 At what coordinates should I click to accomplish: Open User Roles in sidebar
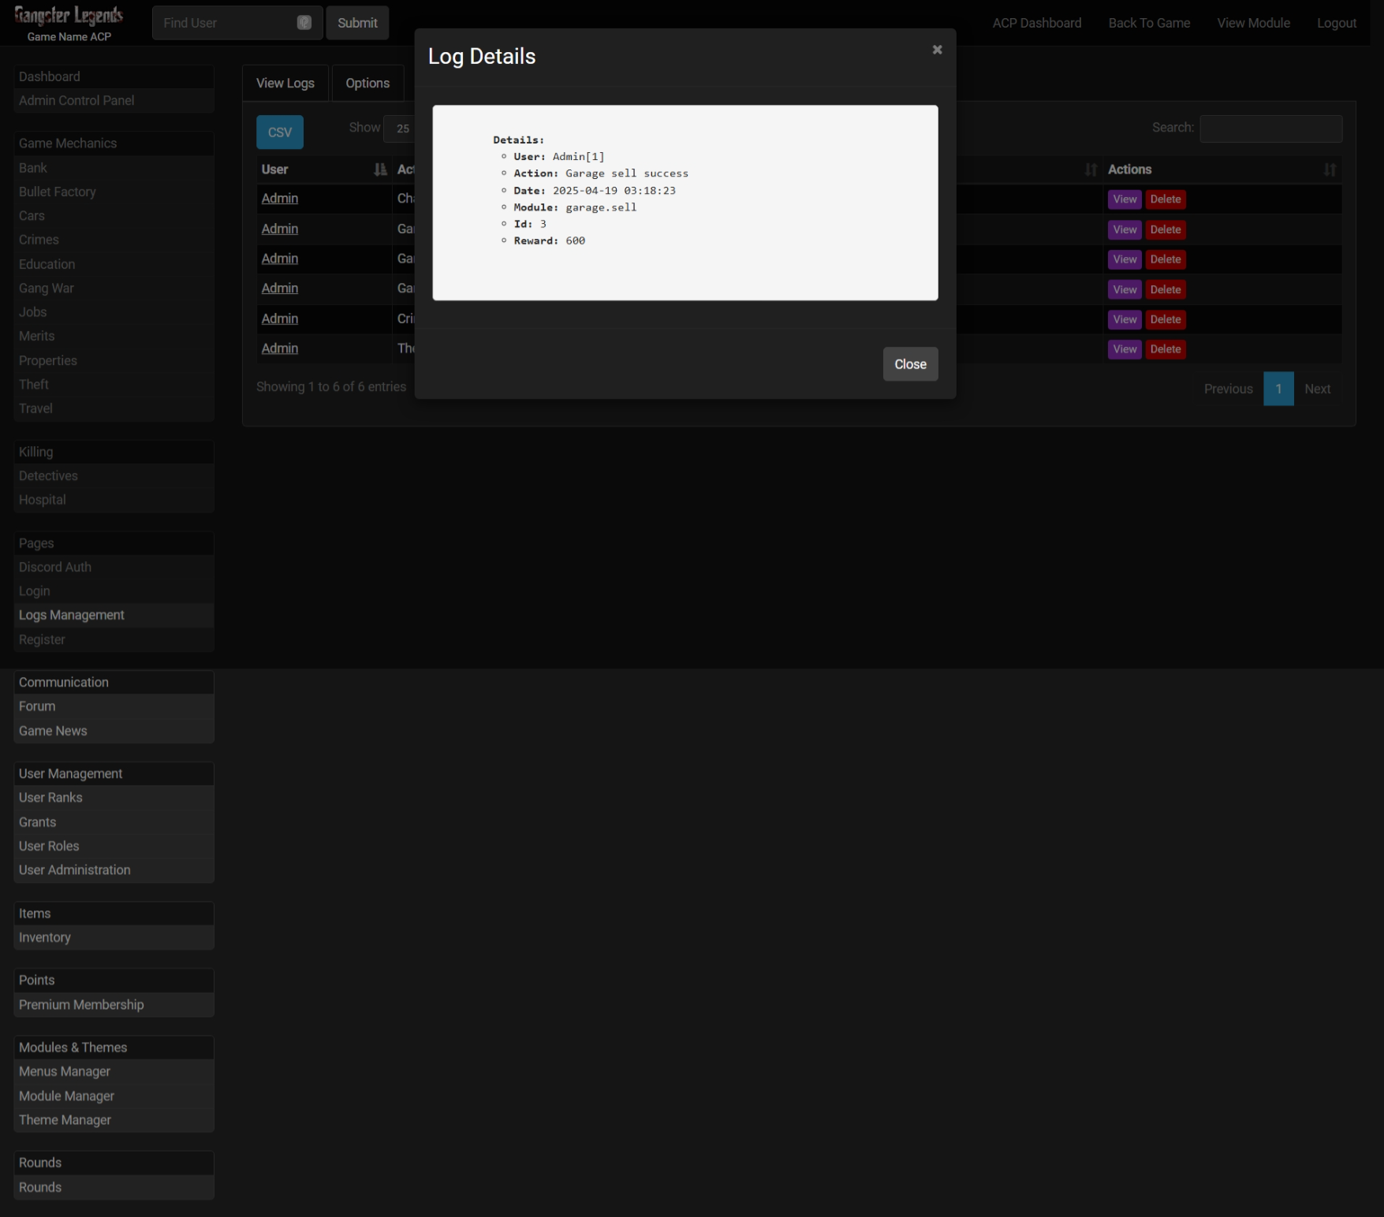[x=49, y=846]
